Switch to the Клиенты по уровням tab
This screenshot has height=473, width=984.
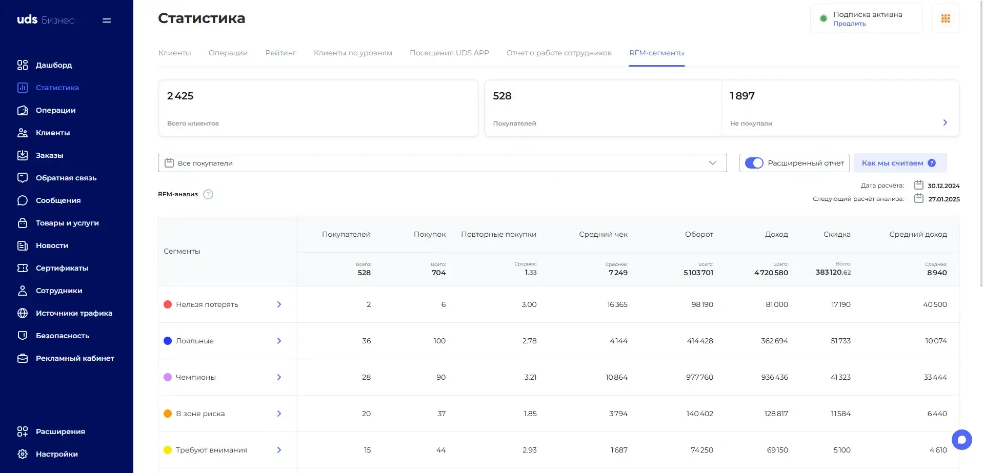pos(353,53)
